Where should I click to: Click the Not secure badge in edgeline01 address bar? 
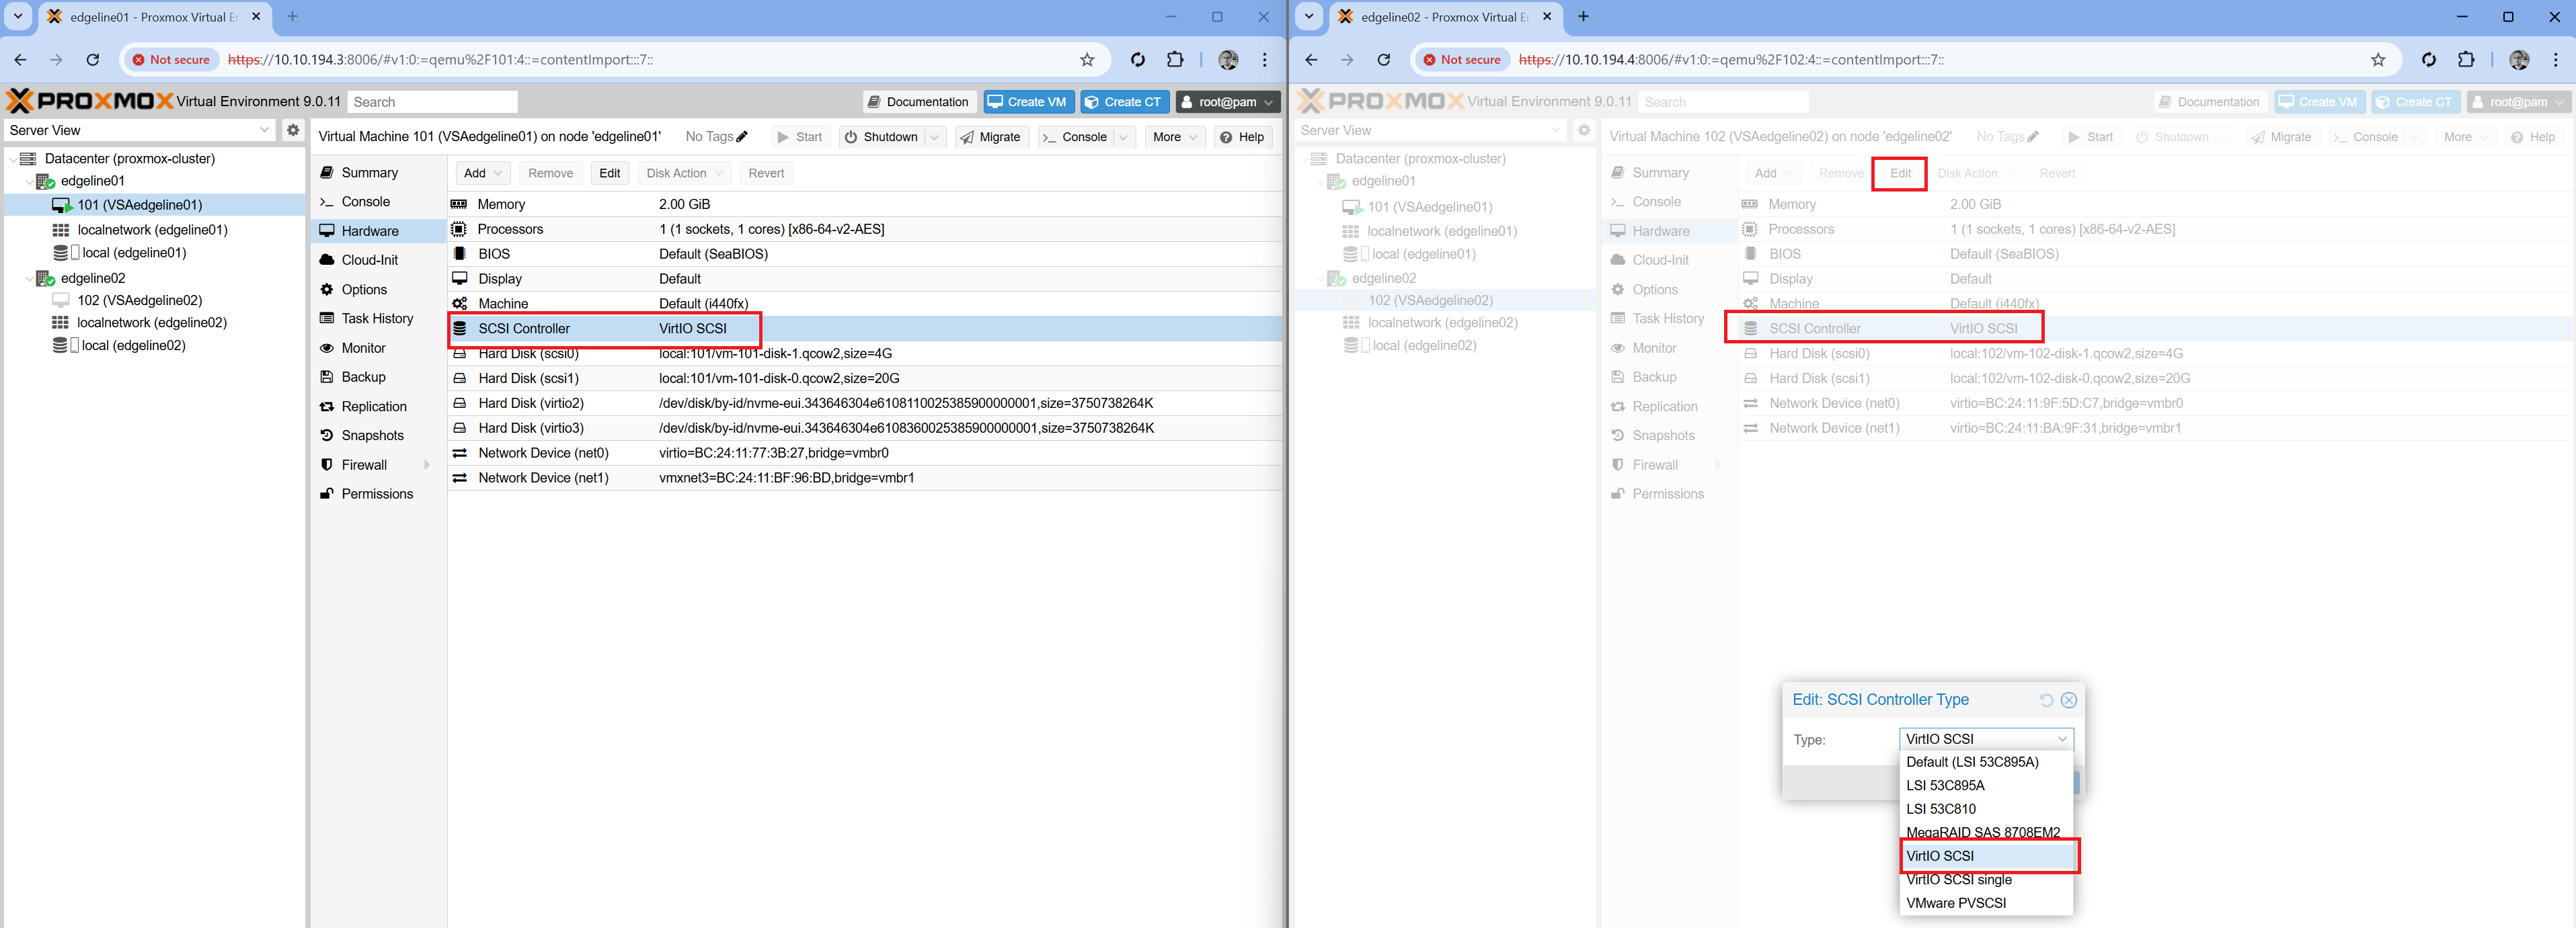pyautogui.click(x=171, y=60)
